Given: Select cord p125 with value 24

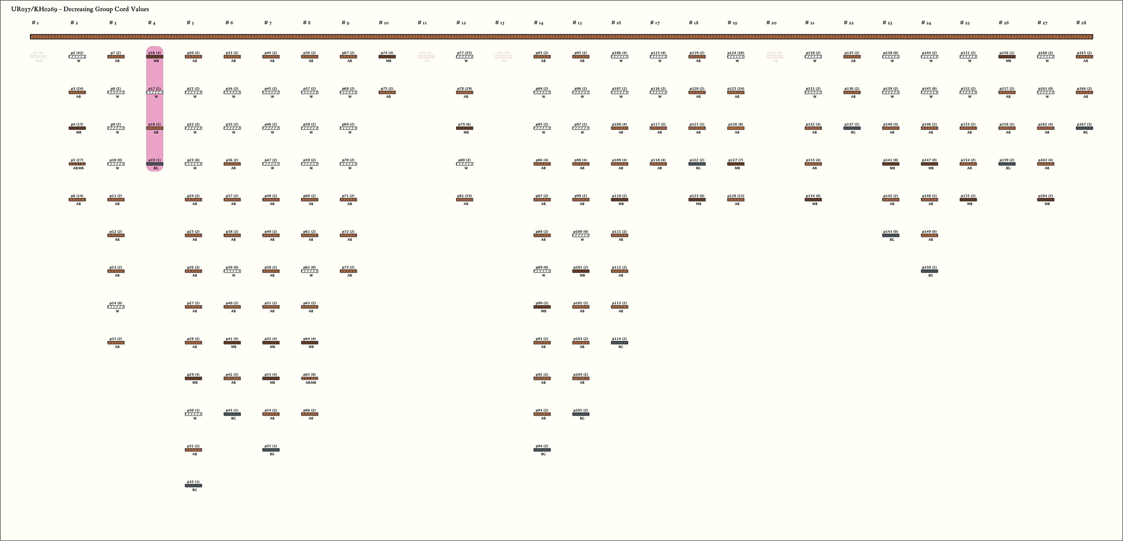Looking at the screenshot, I should [735, 93].
